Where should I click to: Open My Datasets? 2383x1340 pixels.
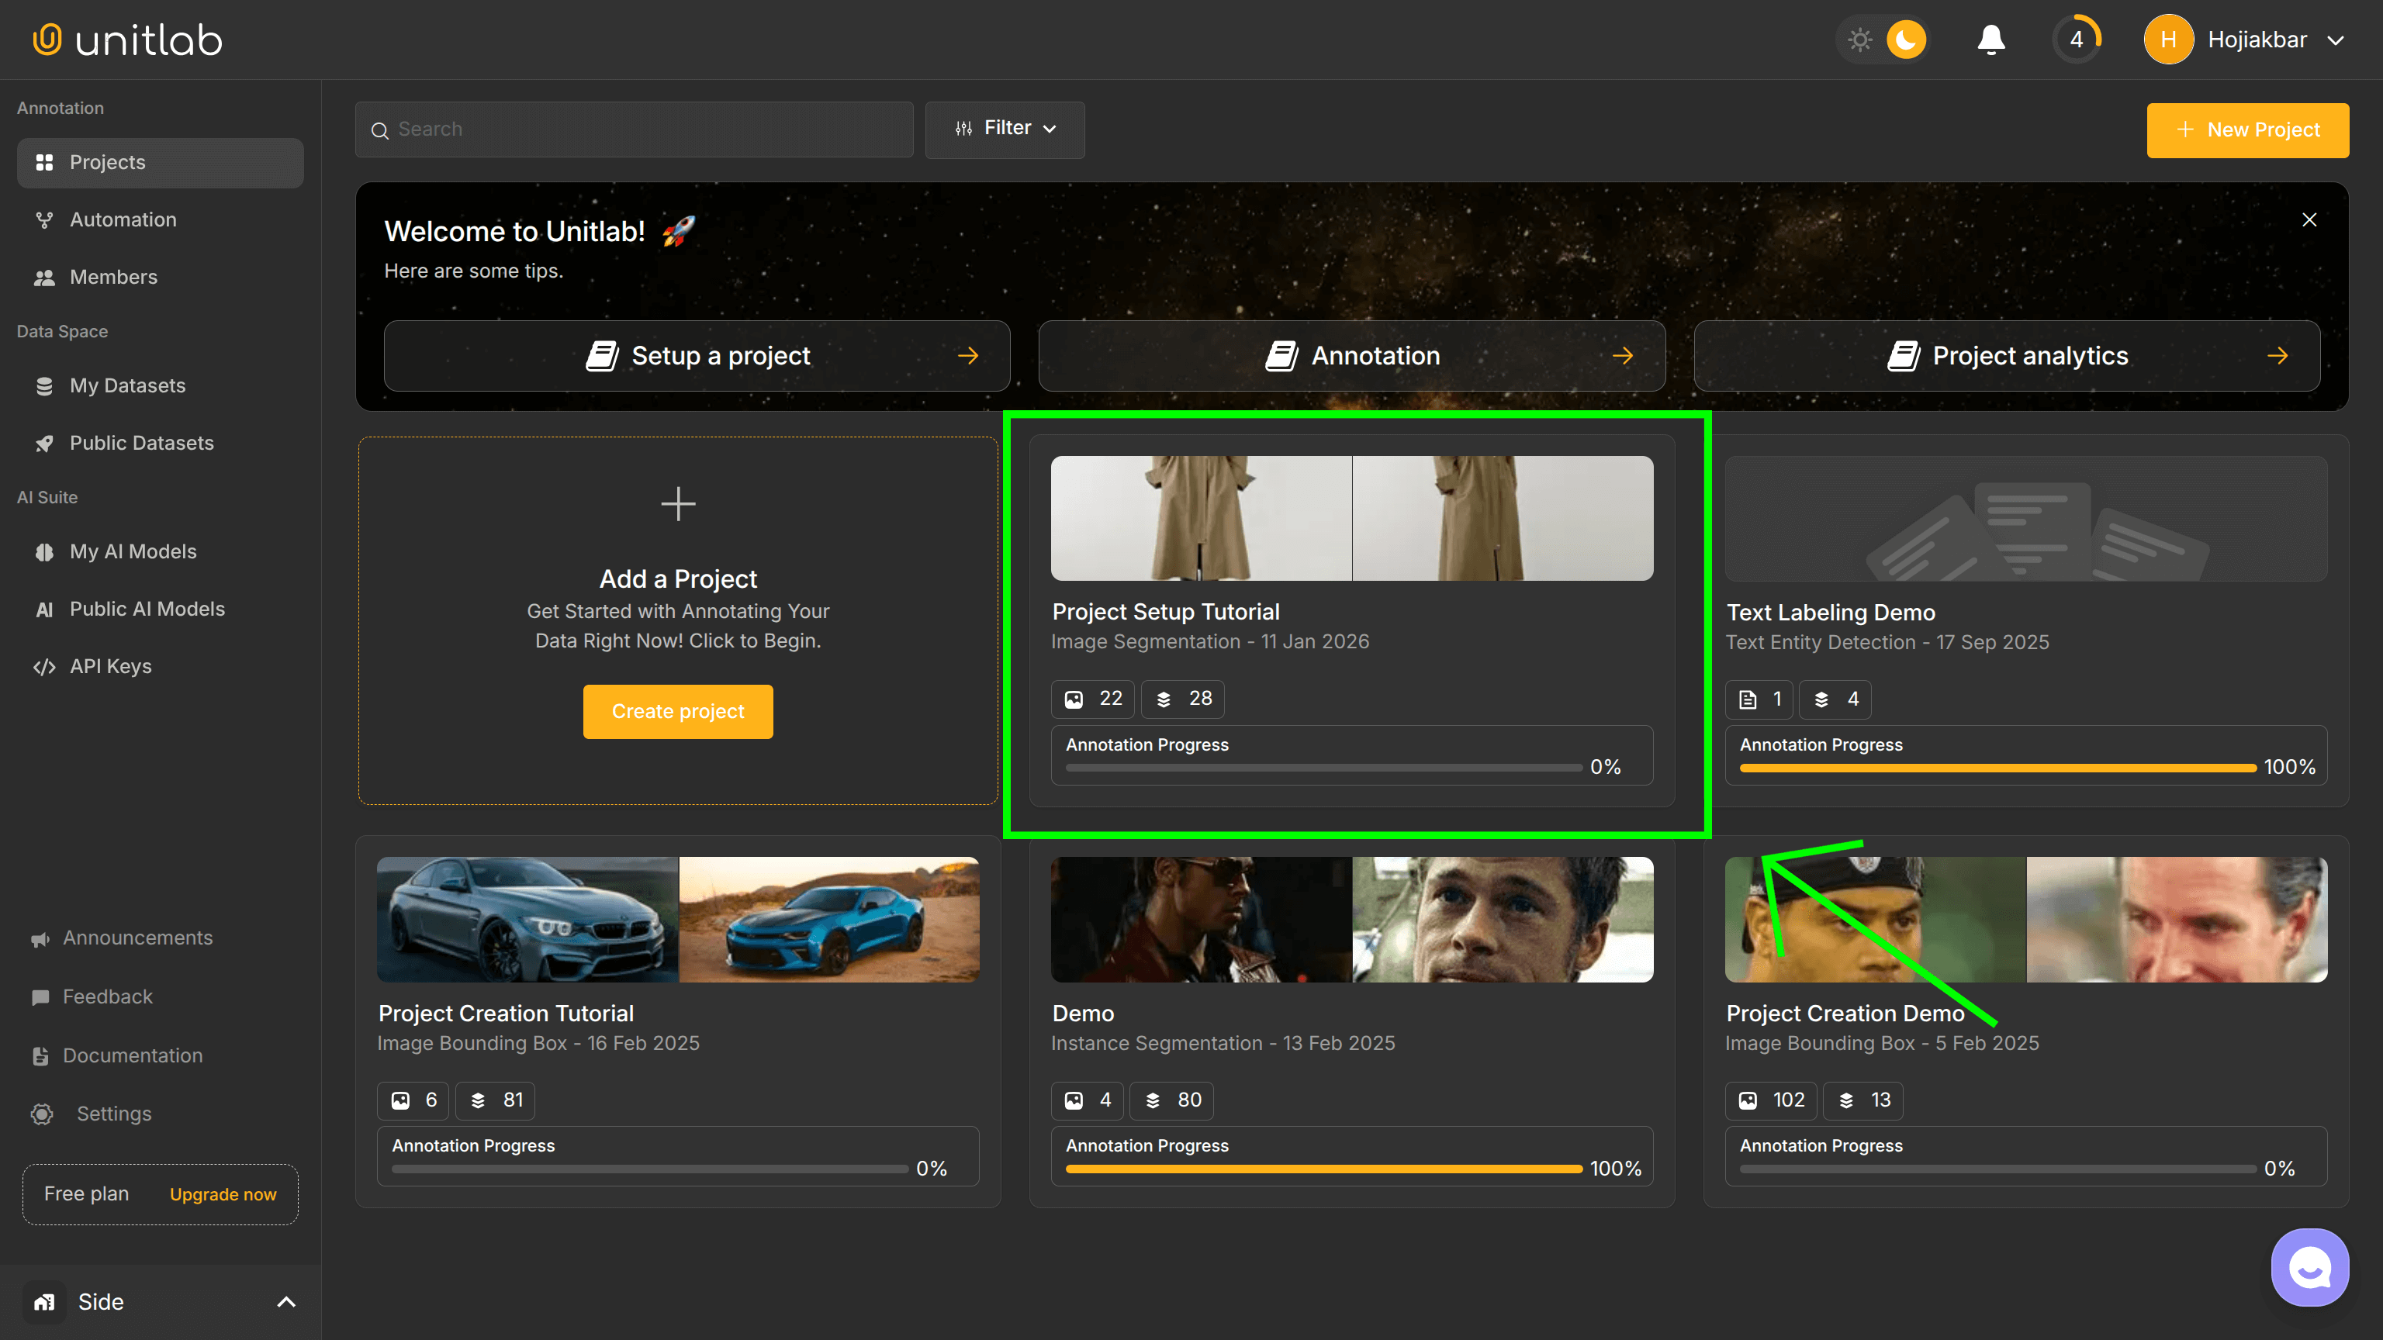126,385
